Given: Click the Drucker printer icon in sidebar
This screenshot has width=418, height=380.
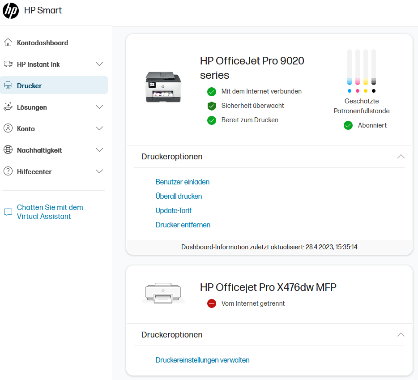Looking at the screenshot, I should click(8, 85).
